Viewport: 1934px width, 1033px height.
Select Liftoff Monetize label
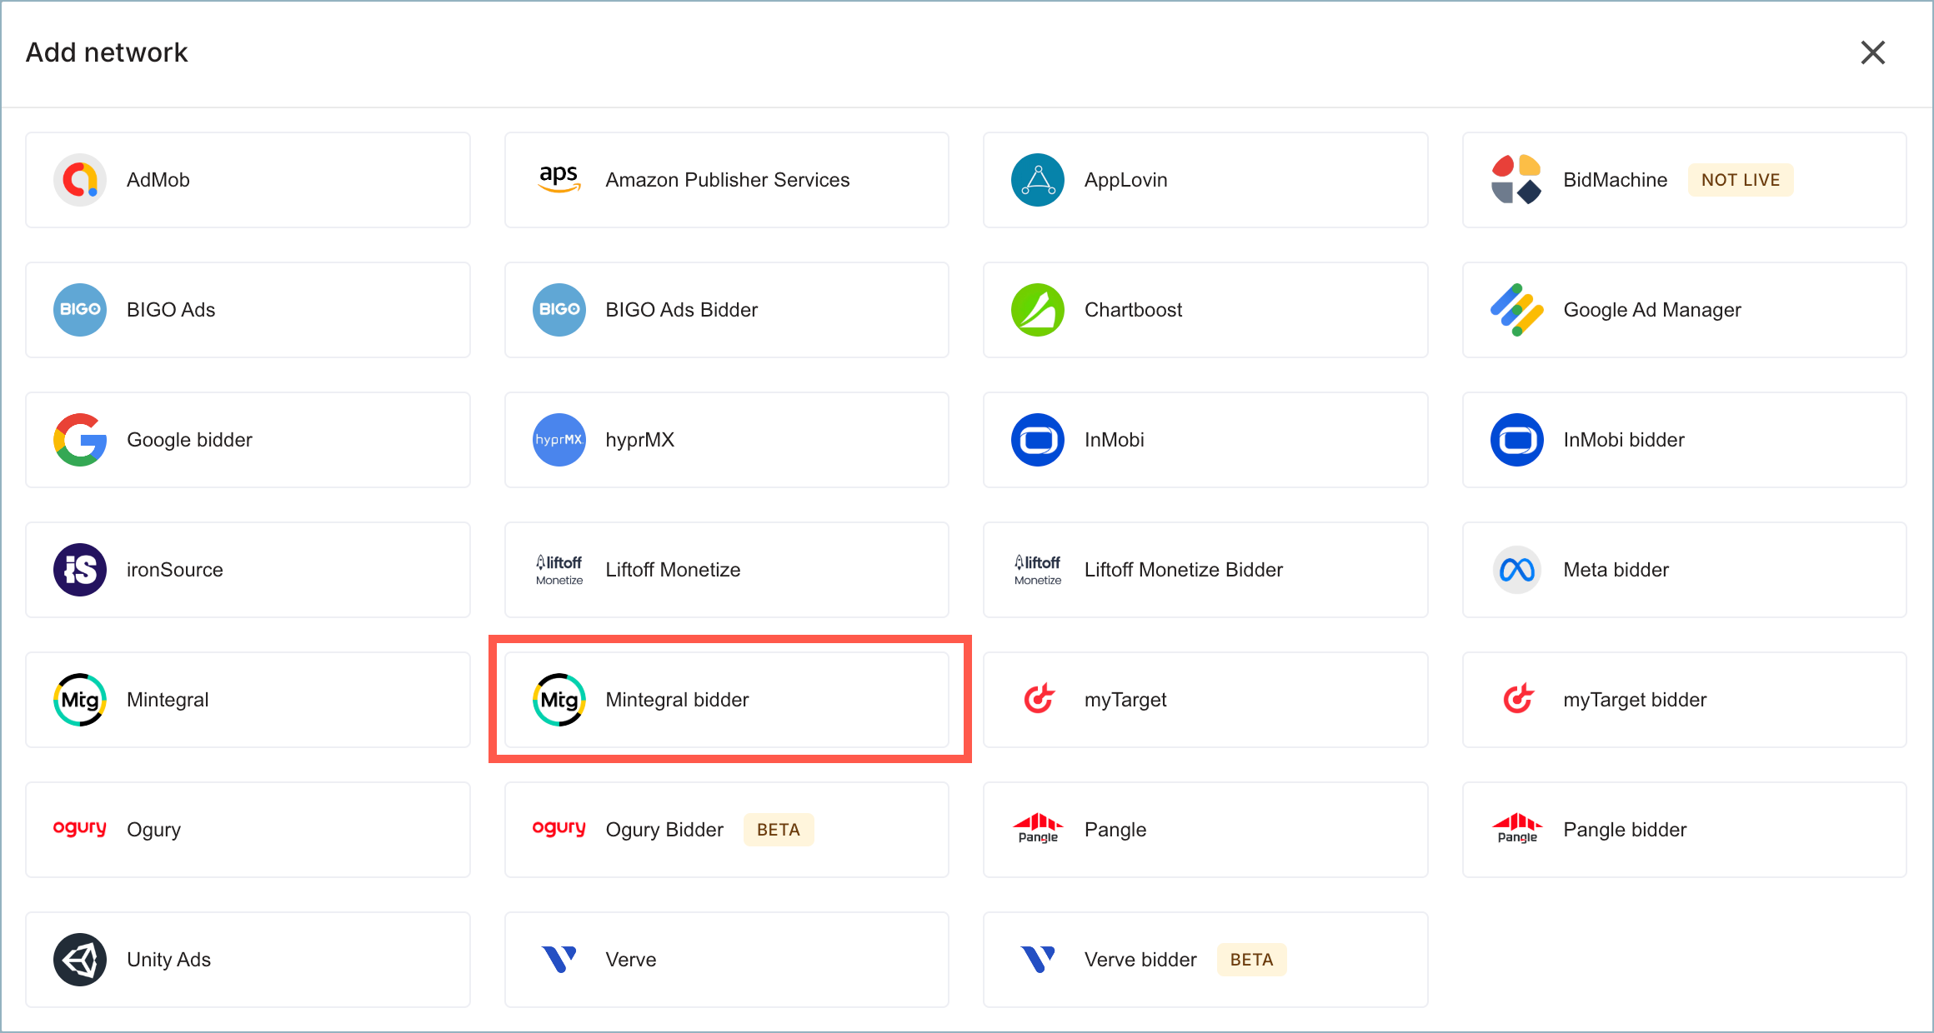673,570
